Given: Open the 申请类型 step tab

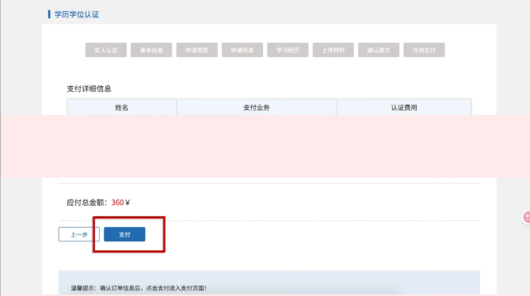Looking at the screenshot, I should (196, 50).
